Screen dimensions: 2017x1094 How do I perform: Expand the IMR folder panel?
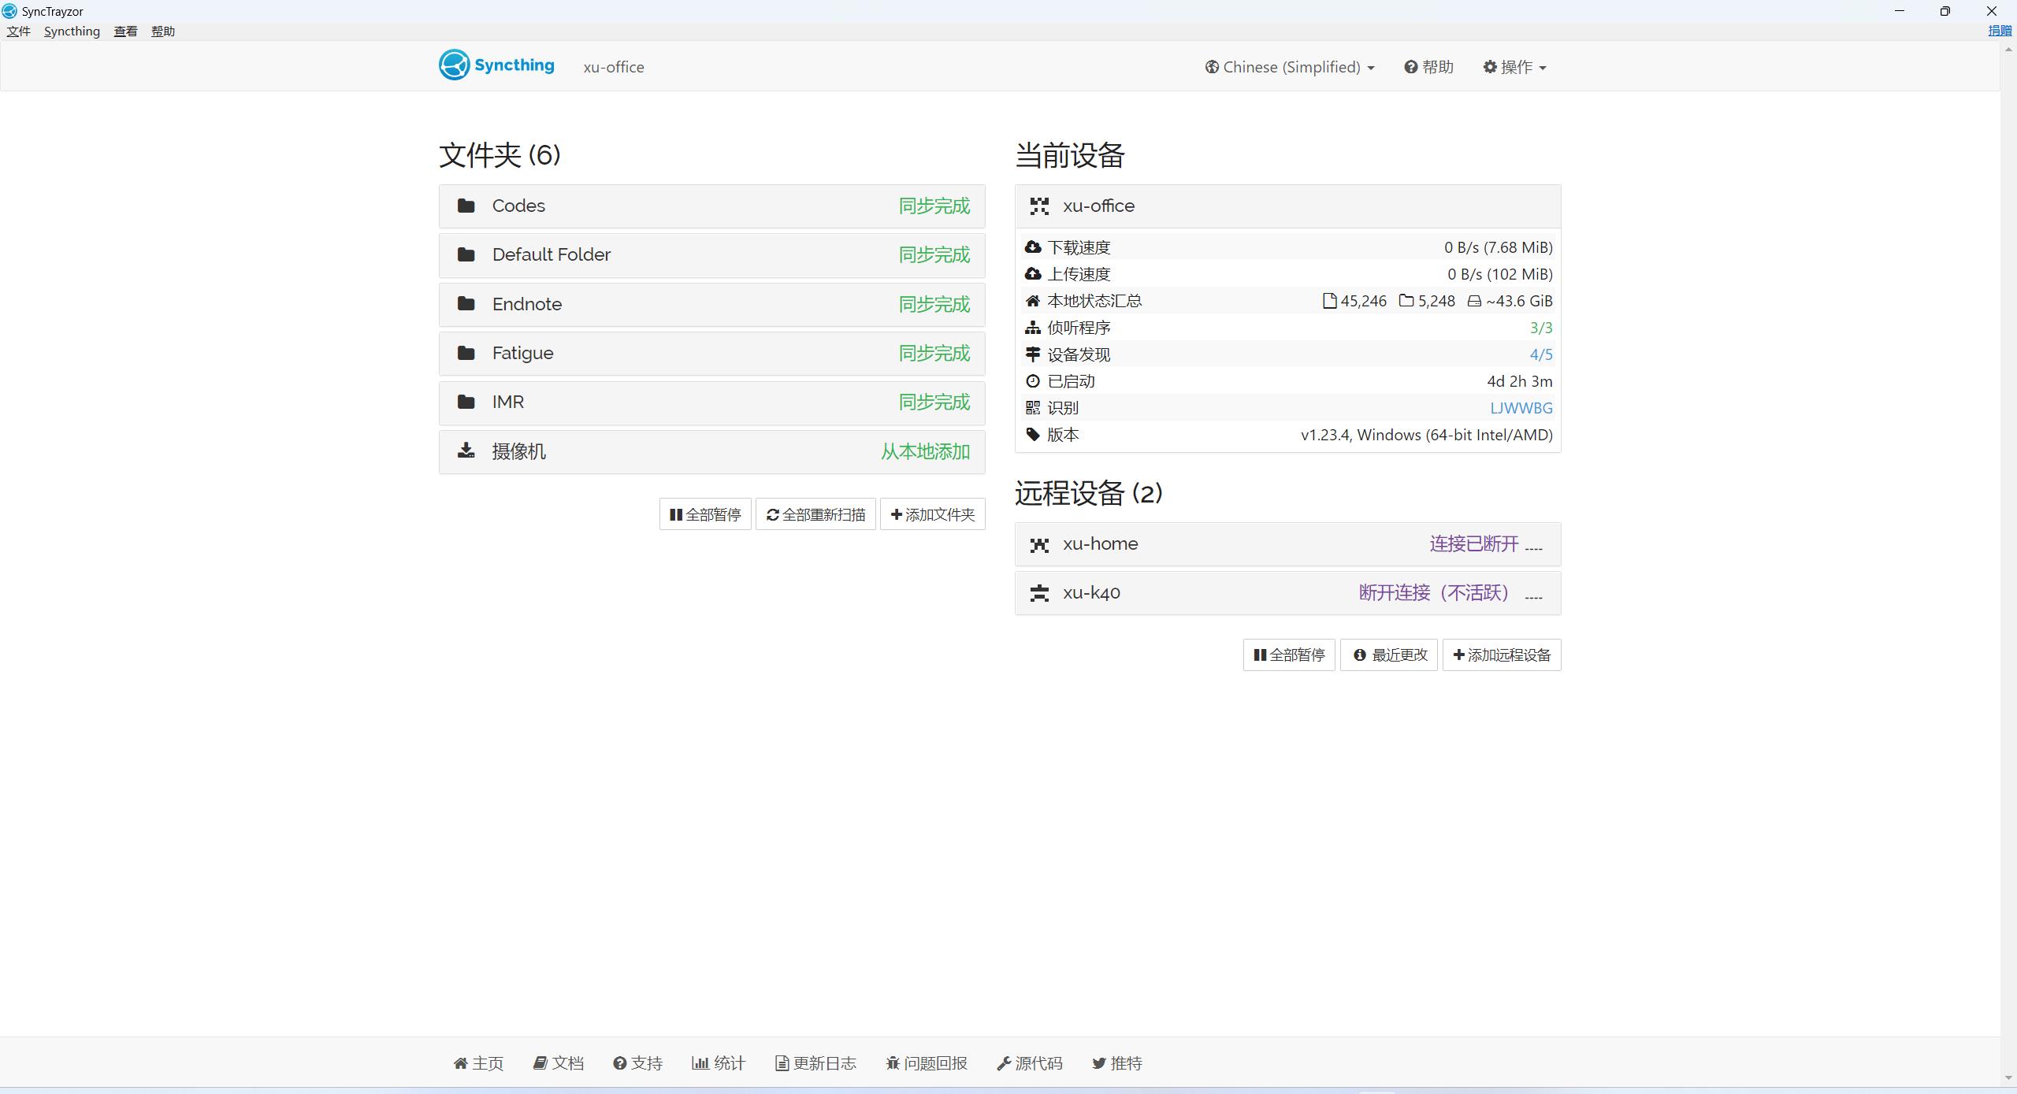click(712, 402)
